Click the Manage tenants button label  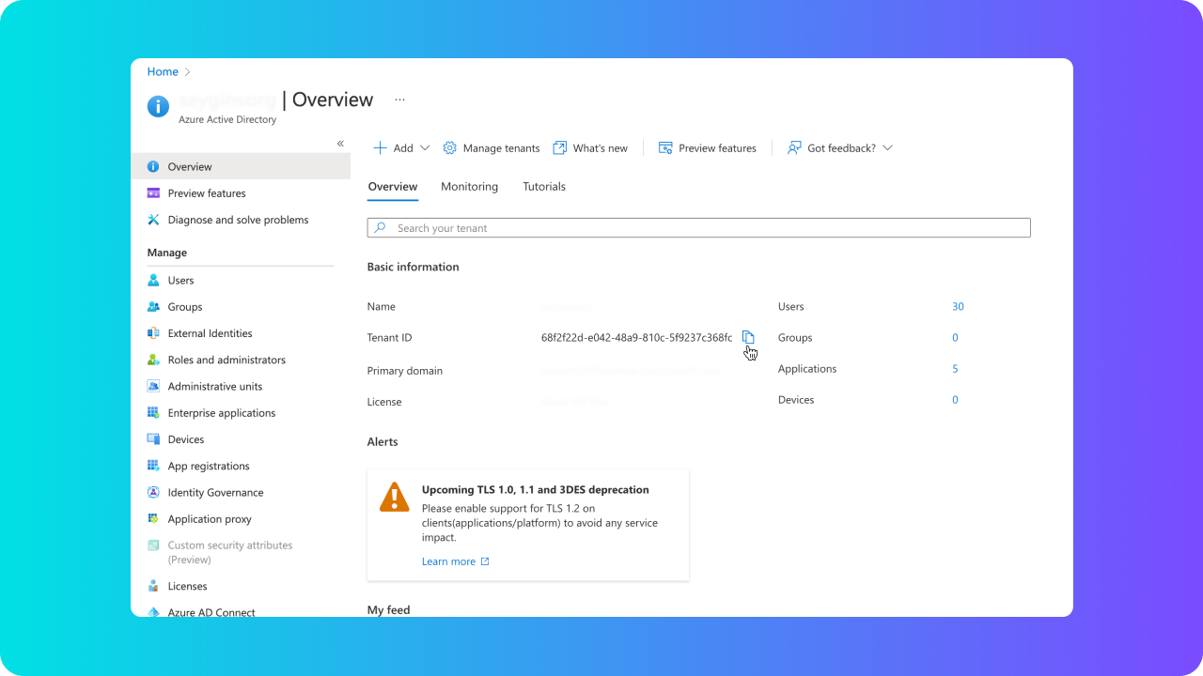(501, 148)
